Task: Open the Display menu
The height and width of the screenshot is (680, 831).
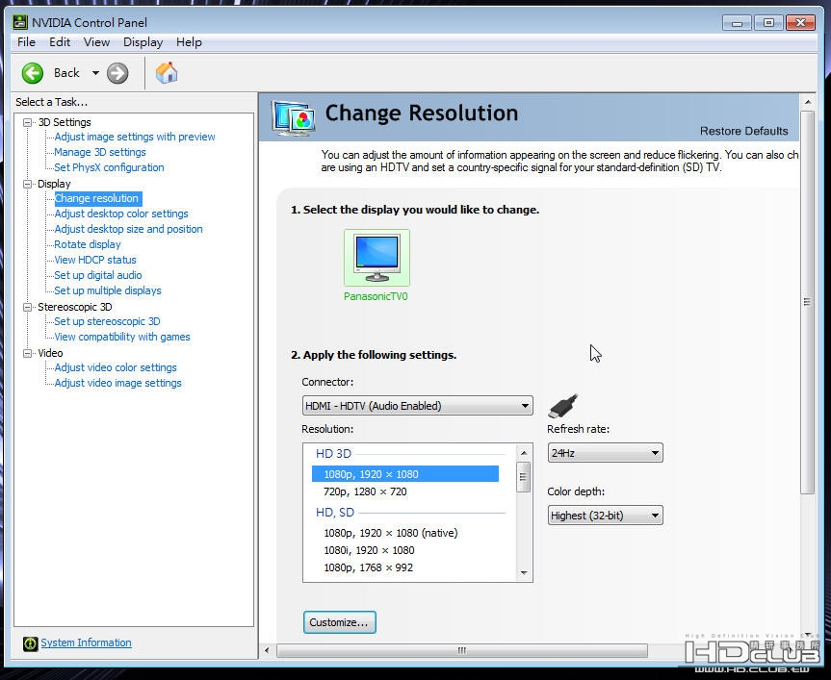Action: coord(143,42)
